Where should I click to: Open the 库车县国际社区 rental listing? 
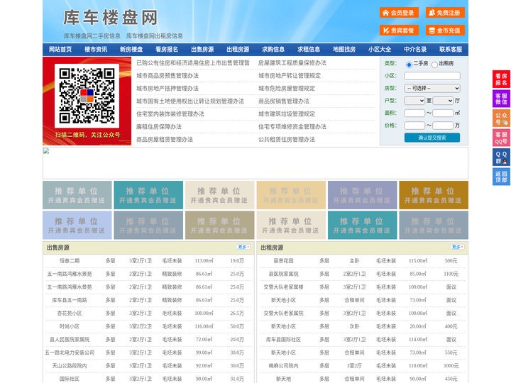coord(283,339)
